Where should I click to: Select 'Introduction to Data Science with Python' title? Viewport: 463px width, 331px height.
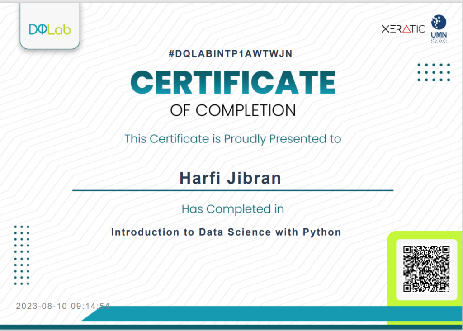tap(226, 232)
